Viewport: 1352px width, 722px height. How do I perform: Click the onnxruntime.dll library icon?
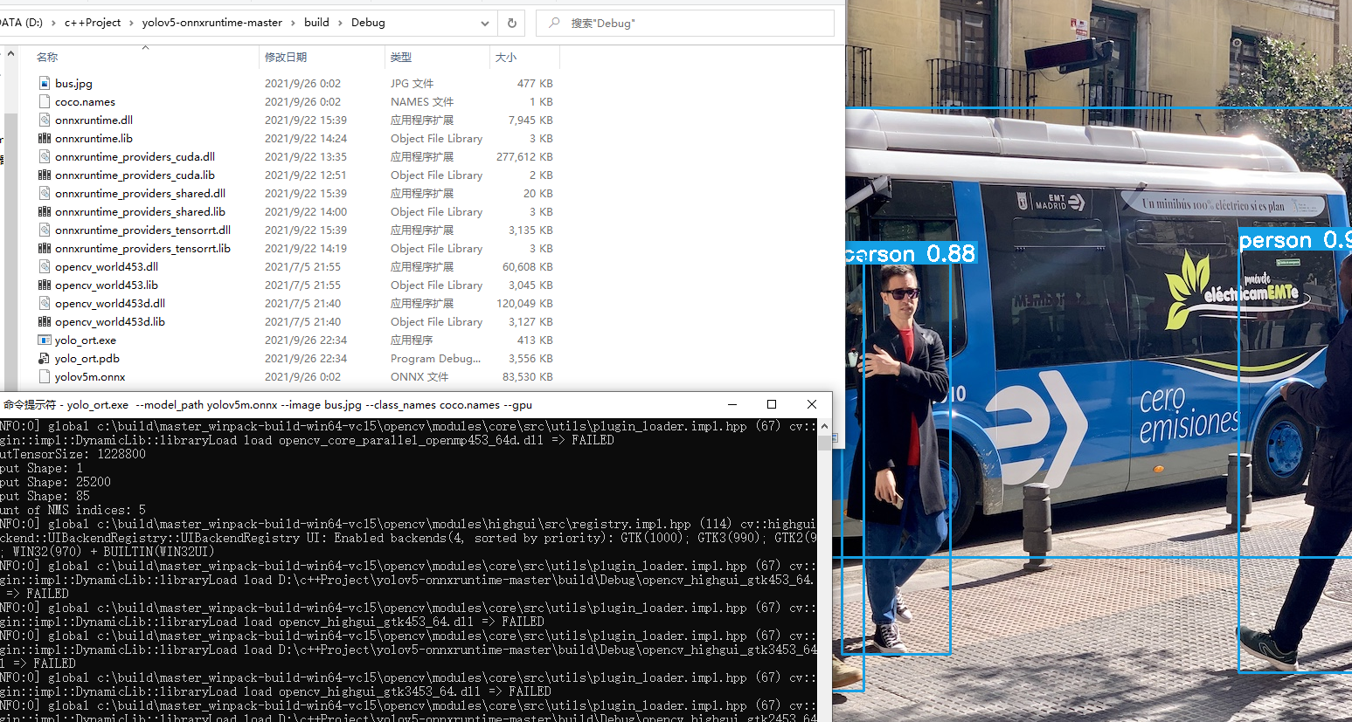44,120
